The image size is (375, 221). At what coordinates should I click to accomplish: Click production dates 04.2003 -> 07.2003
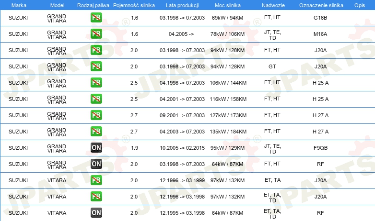pos(182,131)
